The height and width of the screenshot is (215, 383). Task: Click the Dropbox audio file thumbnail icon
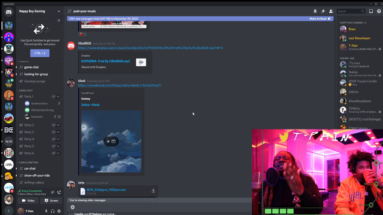tap(141, 62)
